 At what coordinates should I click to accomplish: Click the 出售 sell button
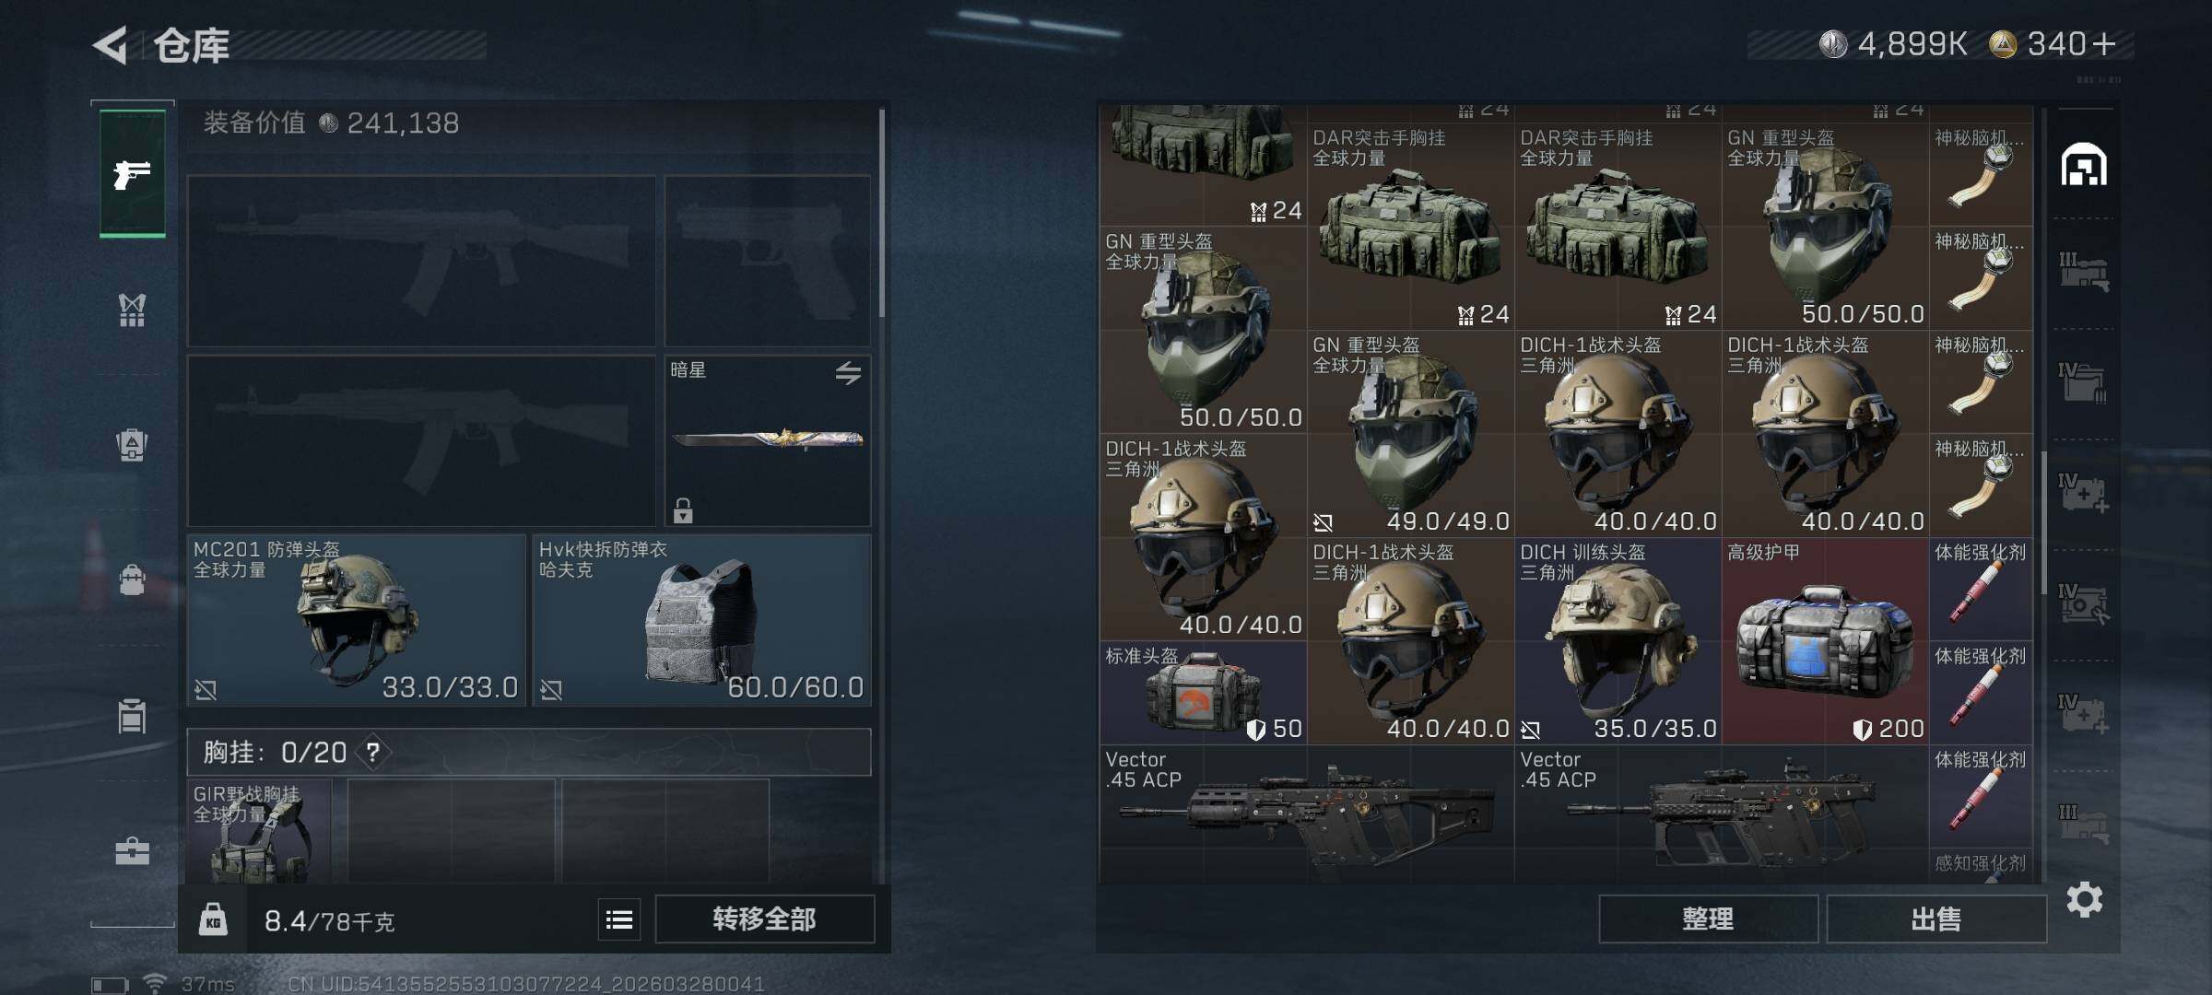1936,919
